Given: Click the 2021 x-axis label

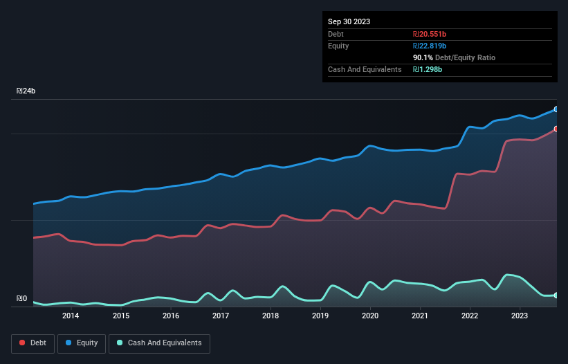Looking at the screenshot, I should (420, 316).
